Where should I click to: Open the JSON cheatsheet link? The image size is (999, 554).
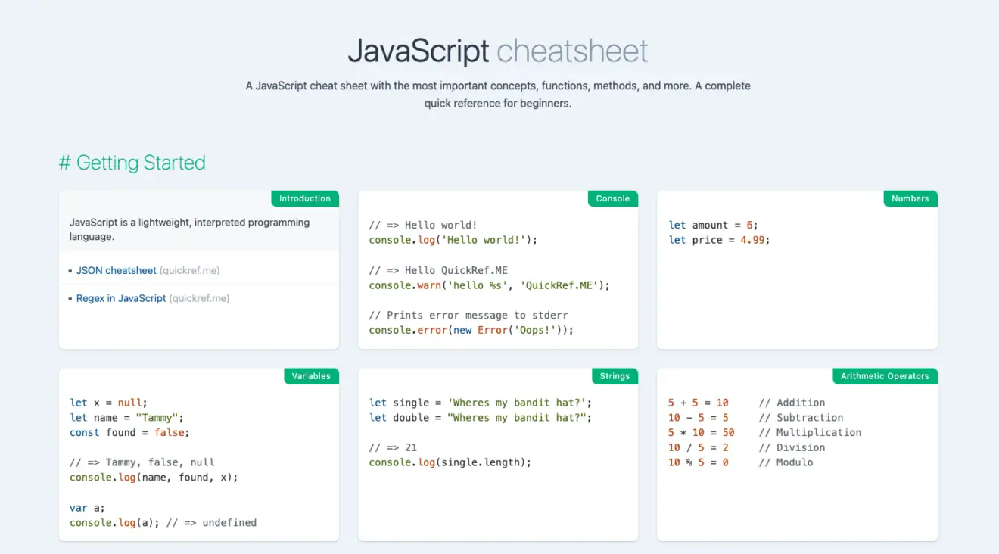point(116,270)
